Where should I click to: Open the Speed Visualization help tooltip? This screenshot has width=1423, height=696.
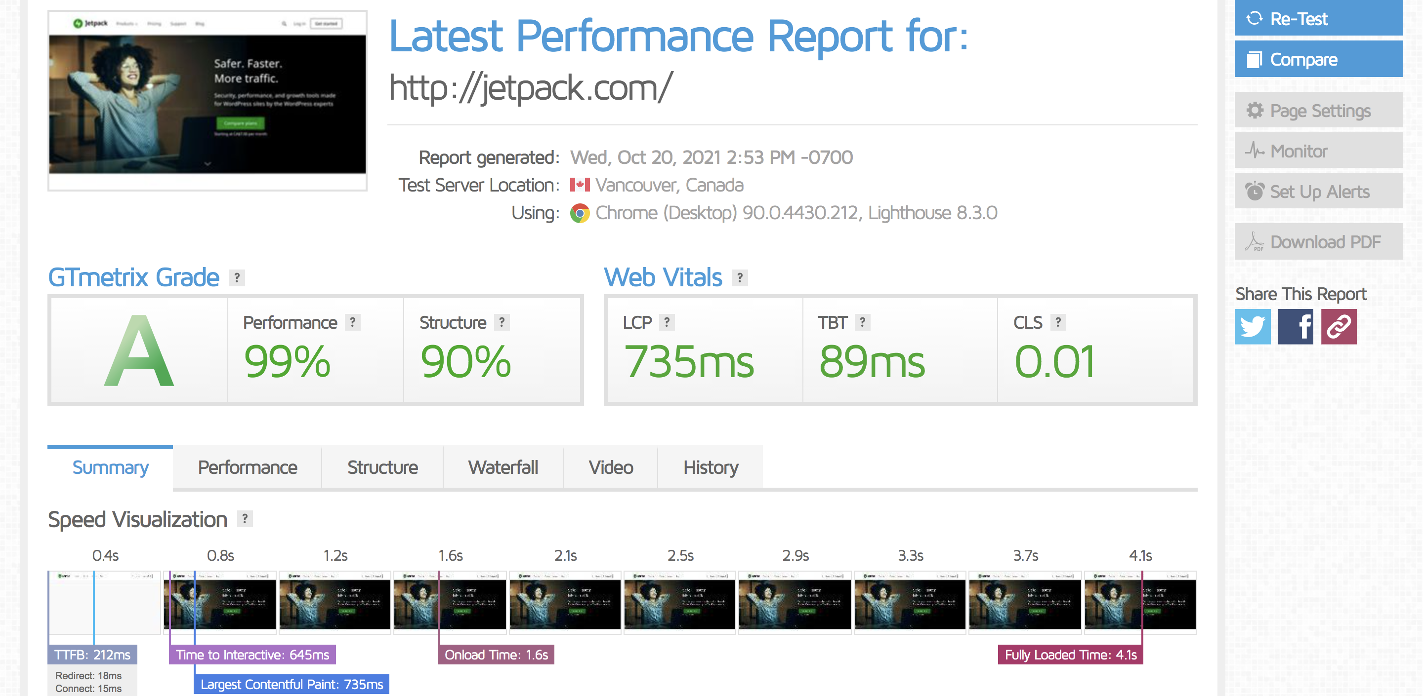244,518
